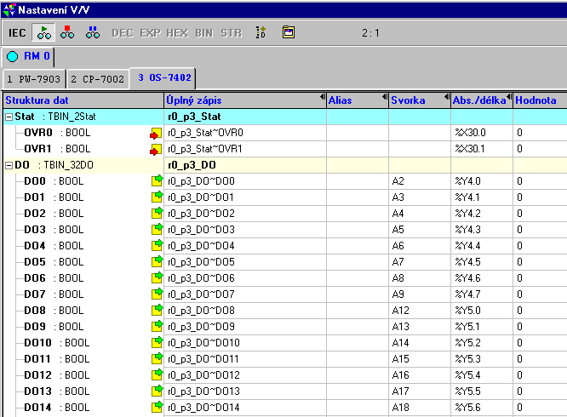Switch display format to HEX
567x417 pixels.
pyautogui.click(x=177, y=33)
